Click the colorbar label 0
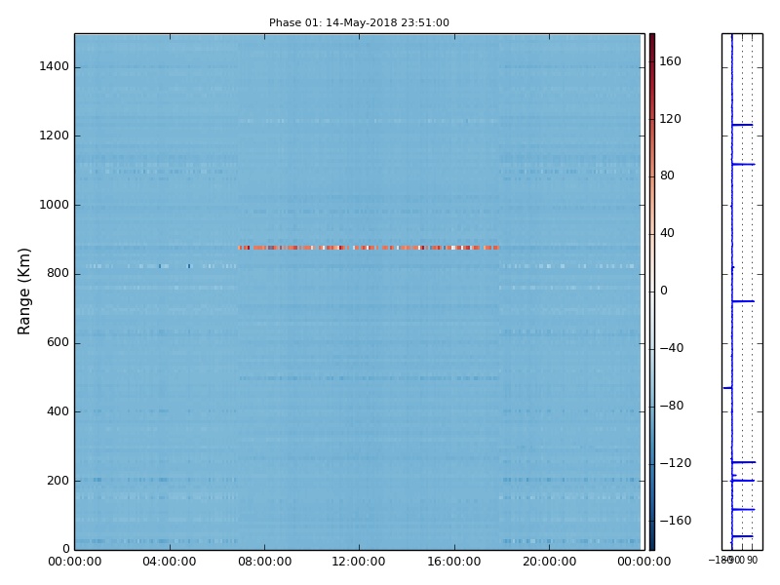 tap(664, 291)
